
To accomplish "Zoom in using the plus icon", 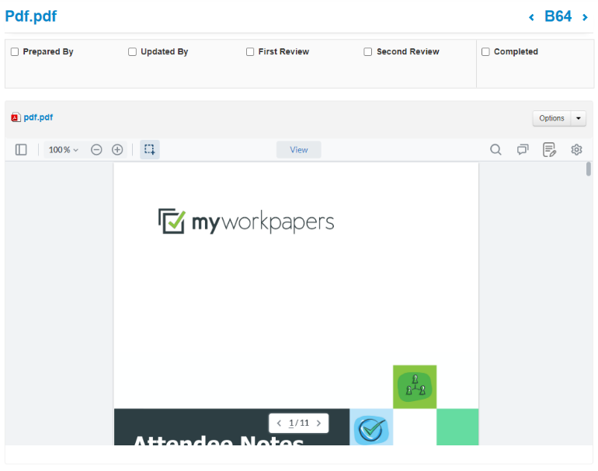I will (x=117, y=149).
